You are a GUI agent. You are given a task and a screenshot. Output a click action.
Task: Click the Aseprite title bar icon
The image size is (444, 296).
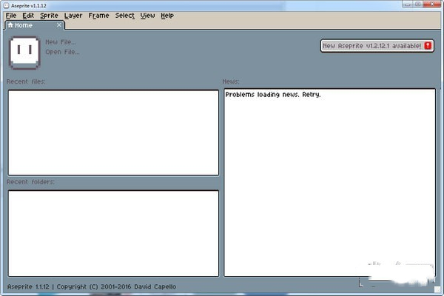[x=6, y=6]
